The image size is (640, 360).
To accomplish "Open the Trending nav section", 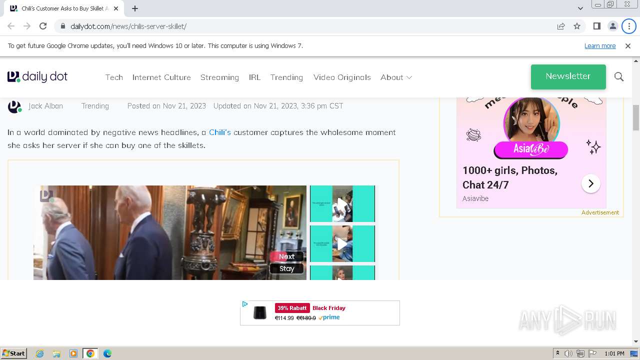I will click(x=286, y=77).
